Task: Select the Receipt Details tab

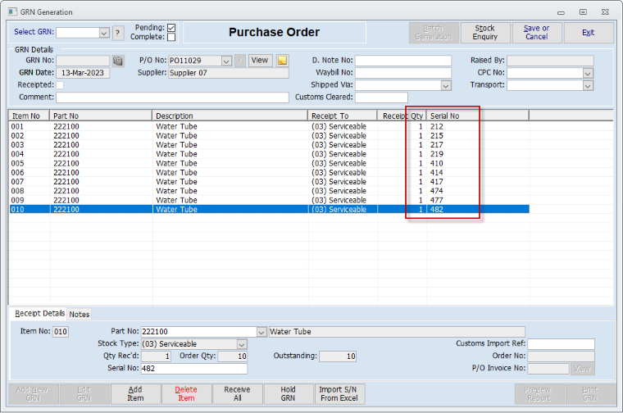Action: click(x=39, y=313)
